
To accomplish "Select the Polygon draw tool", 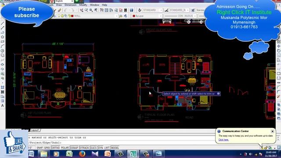I will coord(2,37).
